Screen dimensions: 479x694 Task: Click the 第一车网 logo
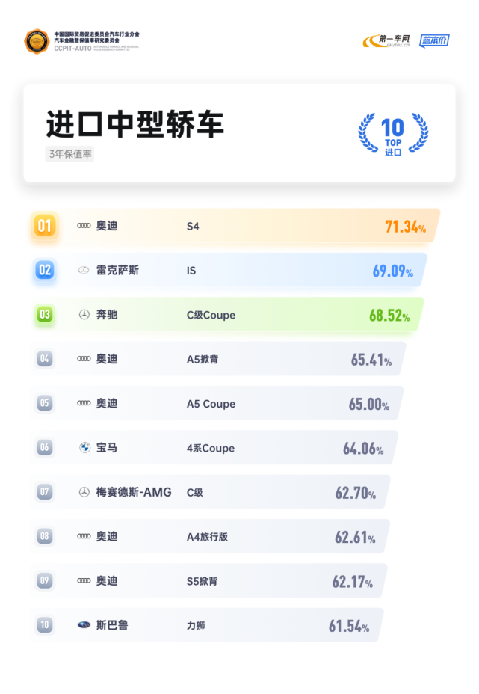(x=386, y=40)
